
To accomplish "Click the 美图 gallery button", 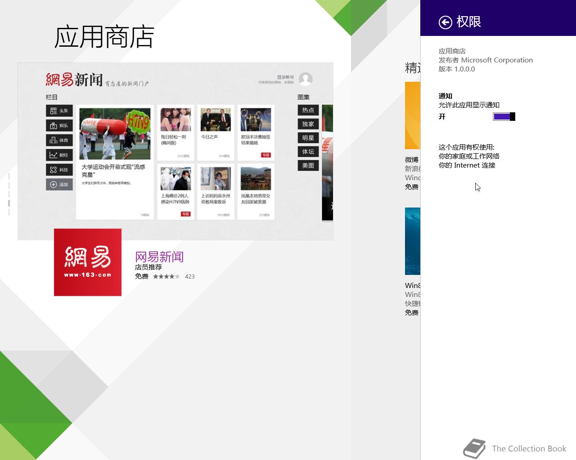I will 308,166.
